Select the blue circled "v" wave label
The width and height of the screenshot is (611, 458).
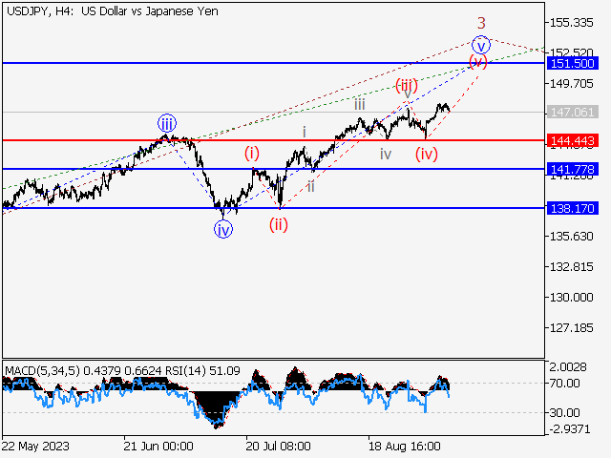coord(481,45)
